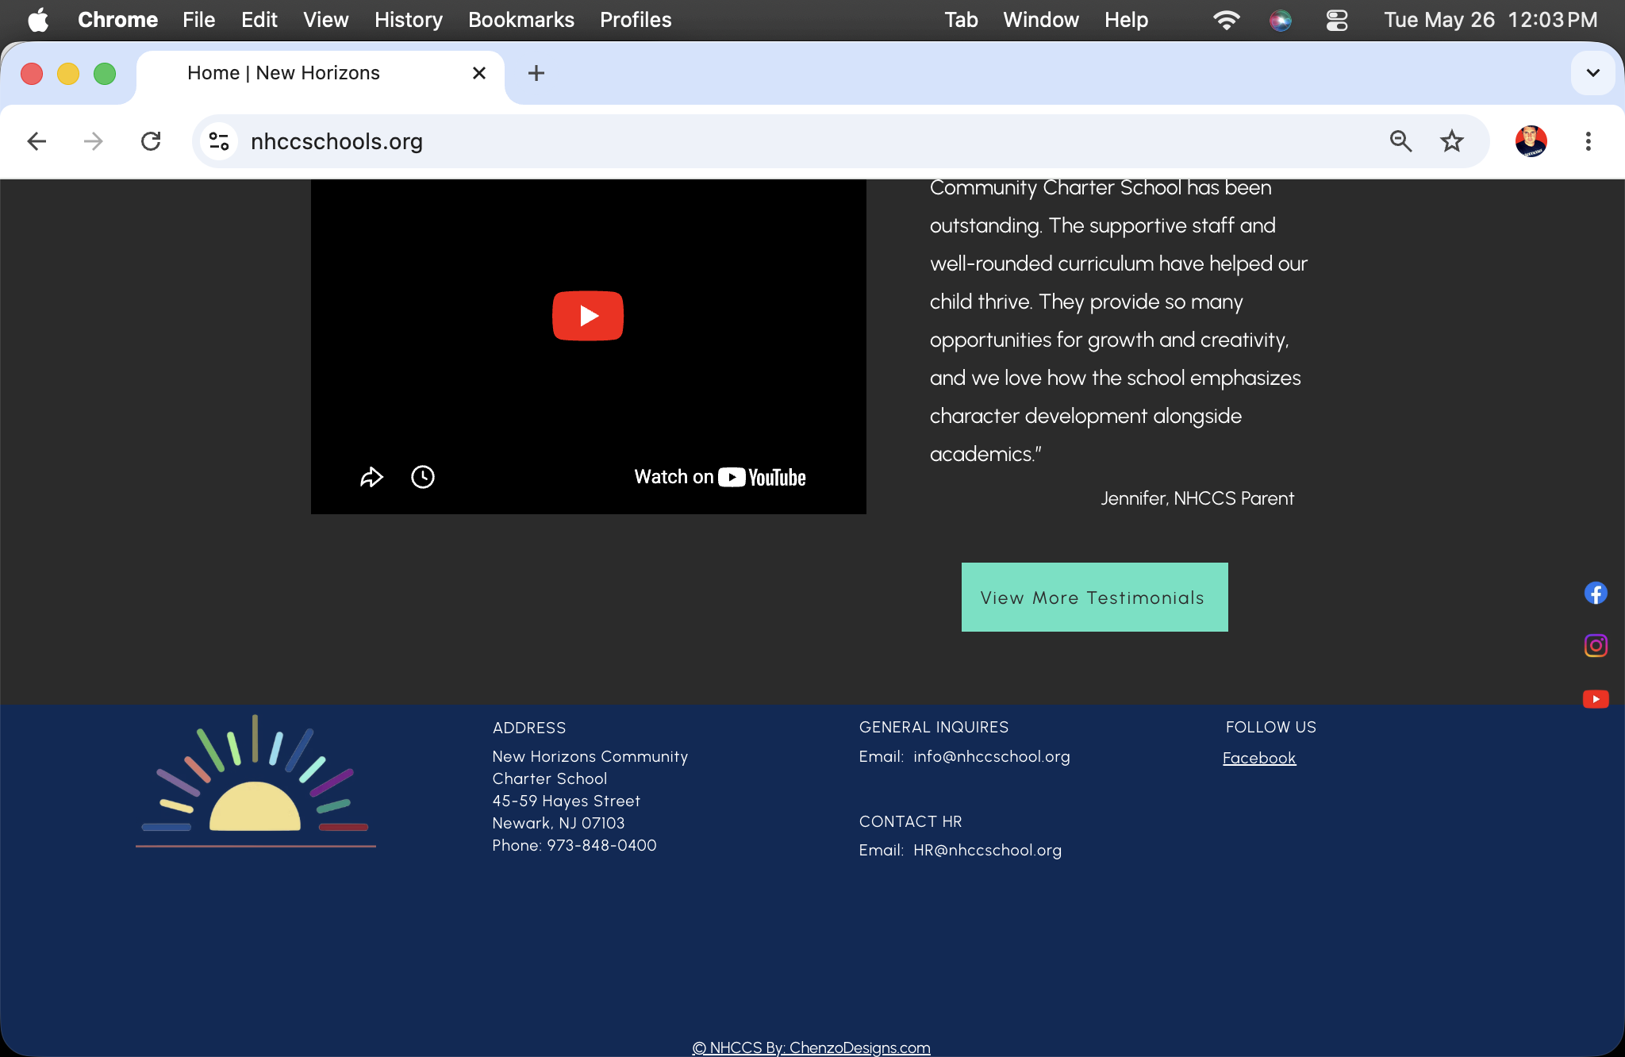Click the phone number 973-848-0400
Image resolution: width=1625 pixels, height=1057 pixels.
coord(601,845)
